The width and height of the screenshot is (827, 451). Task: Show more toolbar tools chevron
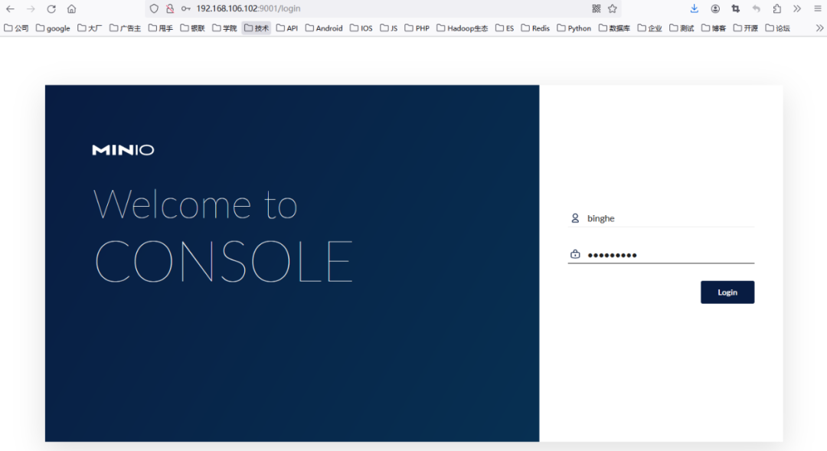click(x=797, y=8)
